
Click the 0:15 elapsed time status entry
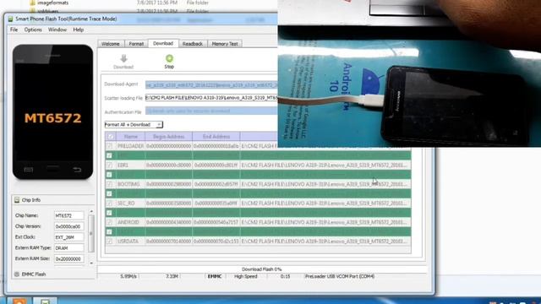pyautogui.click(x=286, y=276)
